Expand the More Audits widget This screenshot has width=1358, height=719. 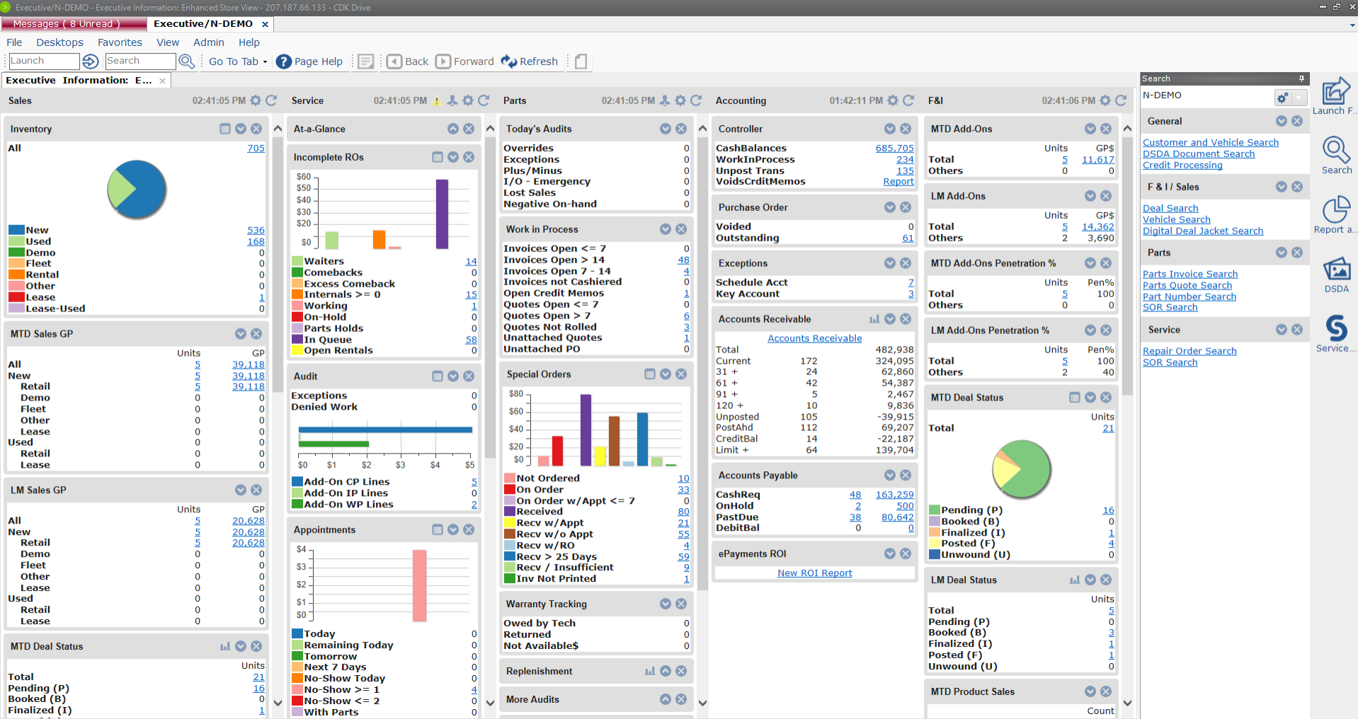pyautogui.click(x=666, y=699)
